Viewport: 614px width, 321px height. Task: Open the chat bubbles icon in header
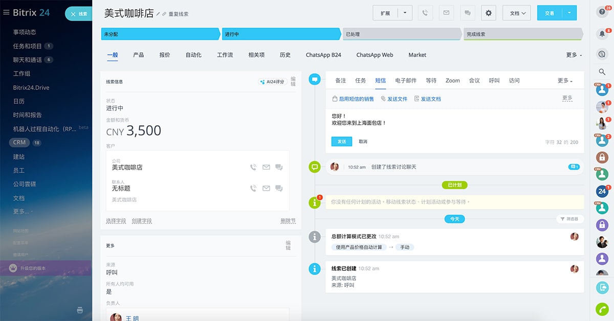pyautogui.click(x=467, y=13)
